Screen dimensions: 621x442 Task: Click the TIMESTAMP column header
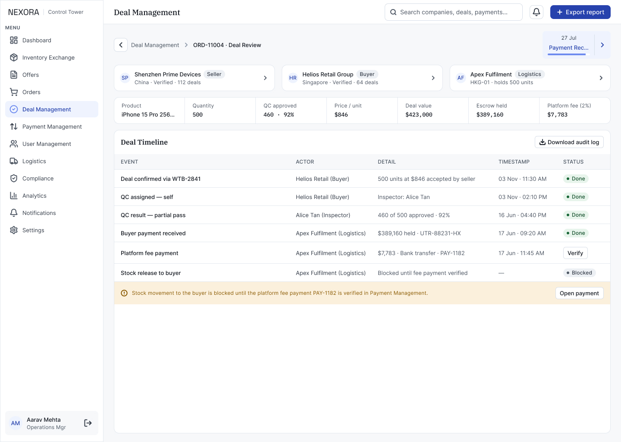pos(514,162)
